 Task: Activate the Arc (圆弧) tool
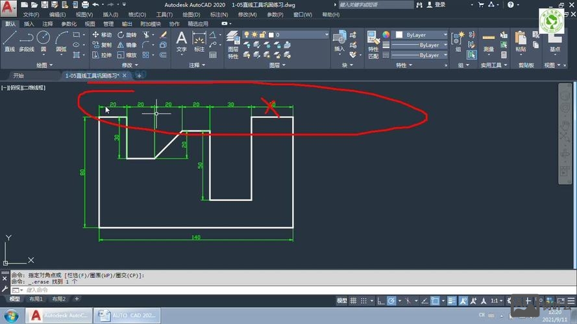[x=61, y=41]
